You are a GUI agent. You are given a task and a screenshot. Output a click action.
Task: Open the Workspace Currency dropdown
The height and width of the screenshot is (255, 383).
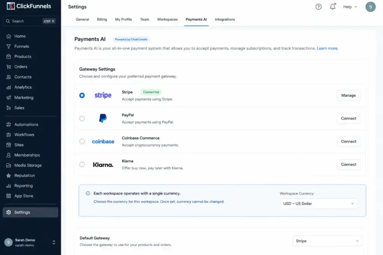[319, 203]
